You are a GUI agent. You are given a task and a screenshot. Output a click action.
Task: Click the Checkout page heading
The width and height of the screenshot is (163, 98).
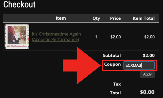[x=19, y=5]
